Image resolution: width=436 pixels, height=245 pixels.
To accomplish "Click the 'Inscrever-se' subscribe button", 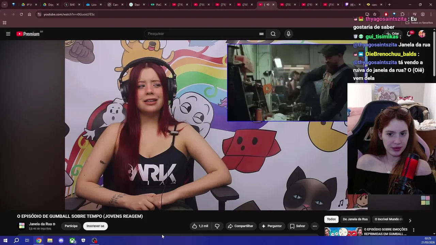I will tap(95, 226).
